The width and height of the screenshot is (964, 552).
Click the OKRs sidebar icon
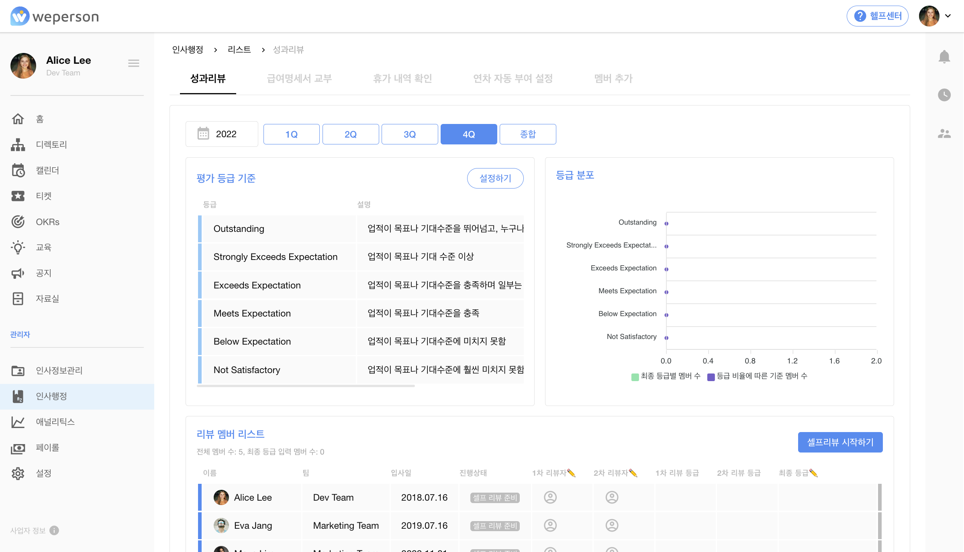tap(18, 221)
